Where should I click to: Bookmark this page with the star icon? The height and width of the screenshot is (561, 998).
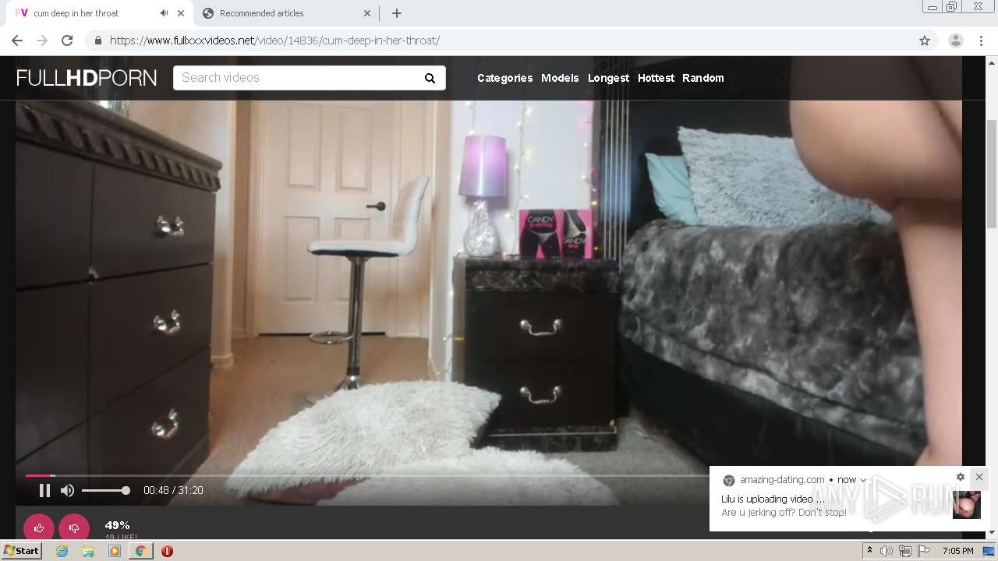tap(925, 41)
